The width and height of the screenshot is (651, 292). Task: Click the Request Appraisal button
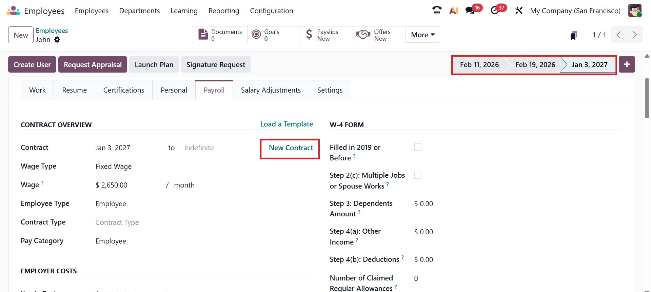coord(93,65)
